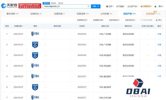Screen dimensions: 166x100
Task: Click the help icon next to 历史信息
Action: (x=159, y=14)
